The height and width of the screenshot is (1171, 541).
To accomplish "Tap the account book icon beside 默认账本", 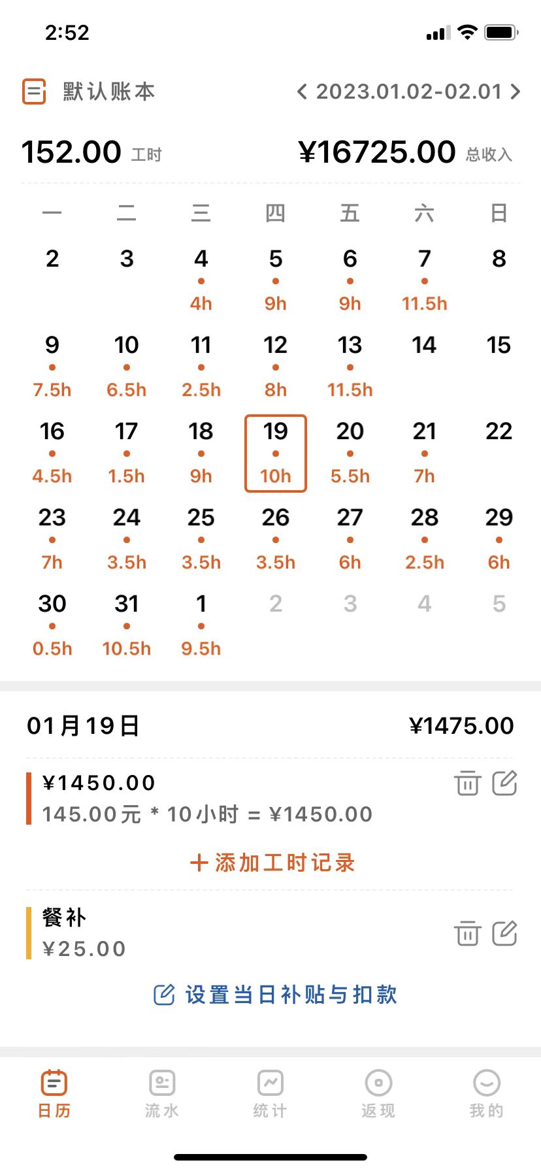I will [34, 91].
